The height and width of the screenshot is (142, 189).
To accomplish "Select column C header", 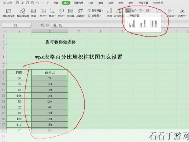I will coord(79,31).
